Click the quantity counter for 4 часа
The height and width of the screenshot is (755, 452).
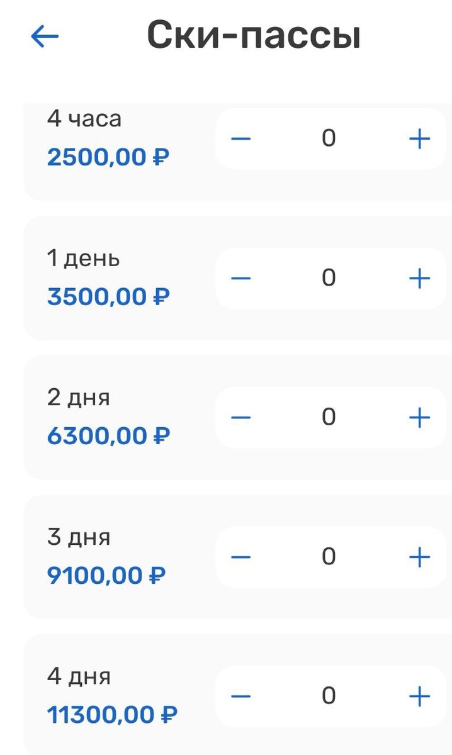tap(329, 138)
